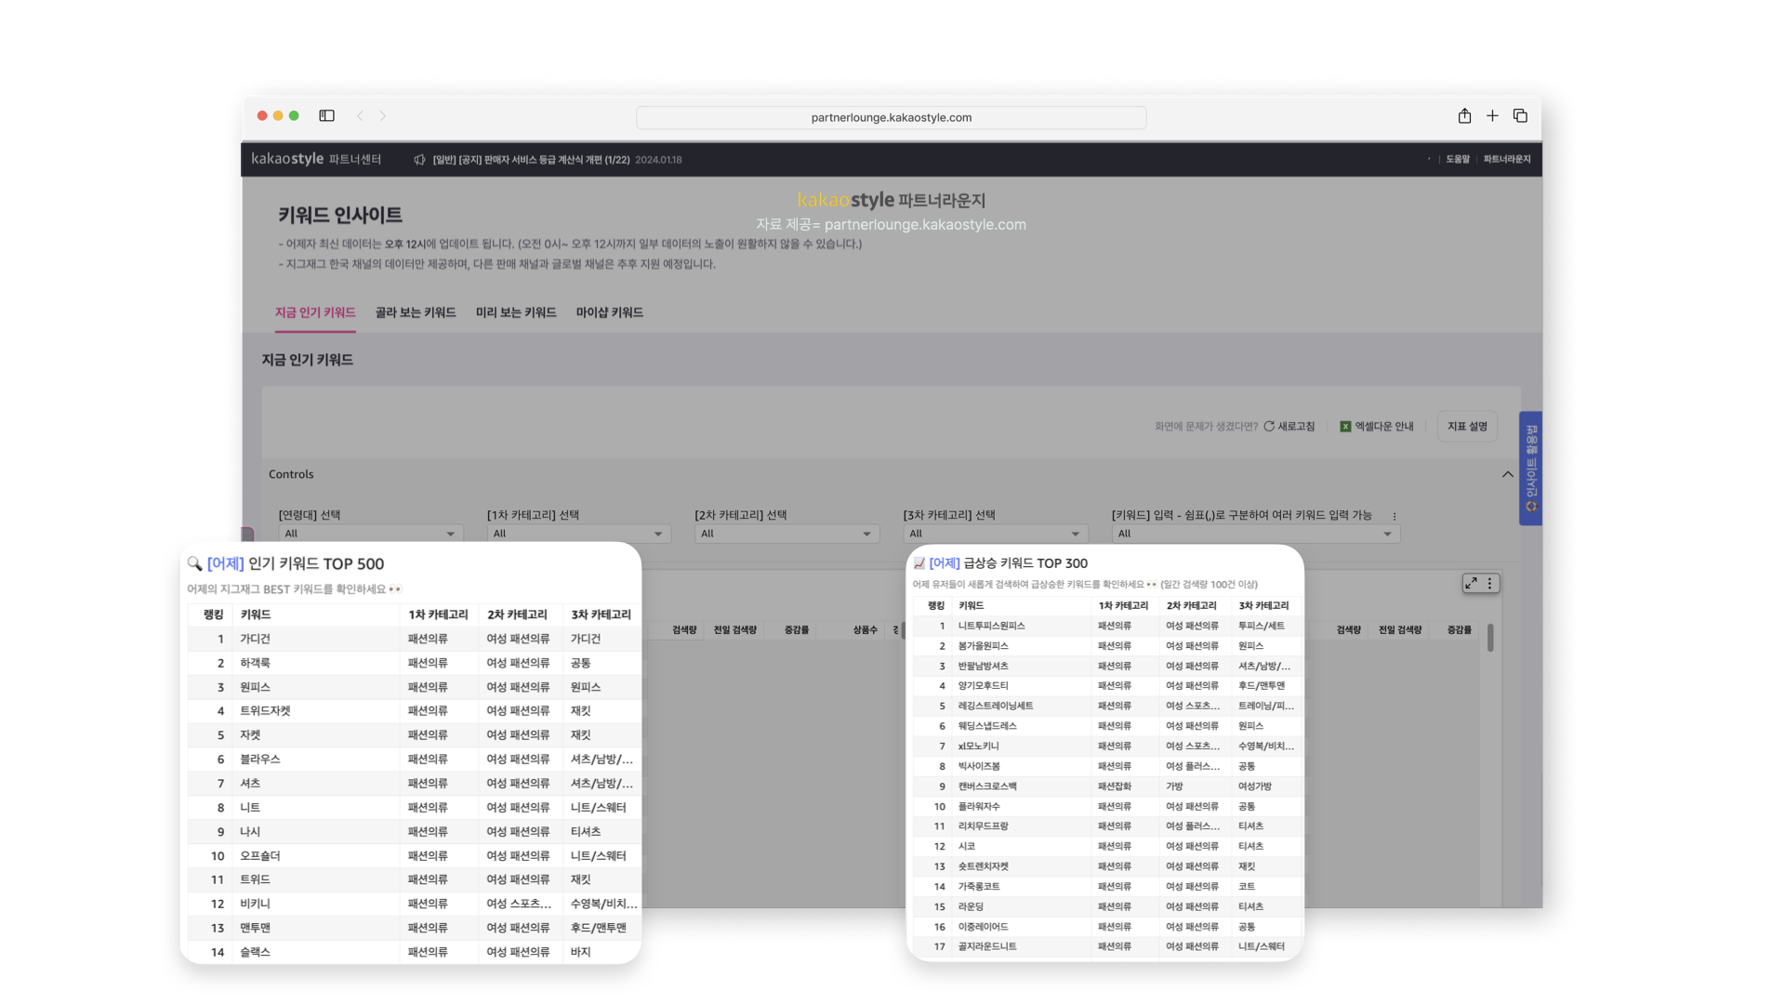Open the 판매자 서비스 등급 notice link
Image resolution: width=1785 pixels, height=1004 pixels.
(531, 160)
